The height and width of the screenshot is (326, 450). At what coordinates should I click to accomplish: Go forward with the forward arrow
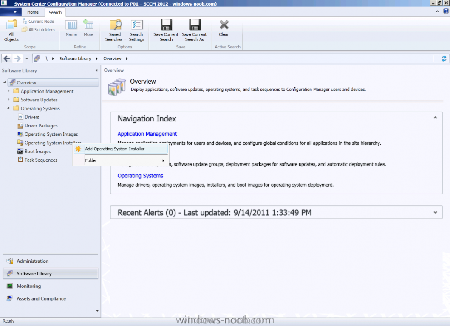pyautogui.click(x=17, y=59)
